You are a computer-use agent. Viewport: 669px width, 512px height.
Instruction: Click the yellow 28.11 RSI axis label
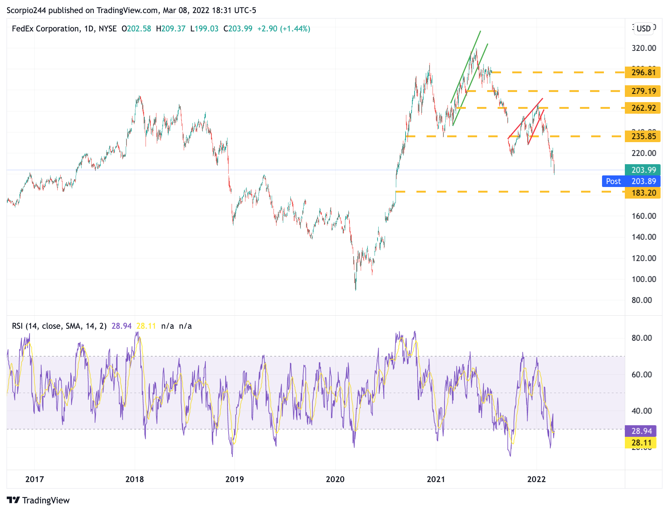coord(641,443)
